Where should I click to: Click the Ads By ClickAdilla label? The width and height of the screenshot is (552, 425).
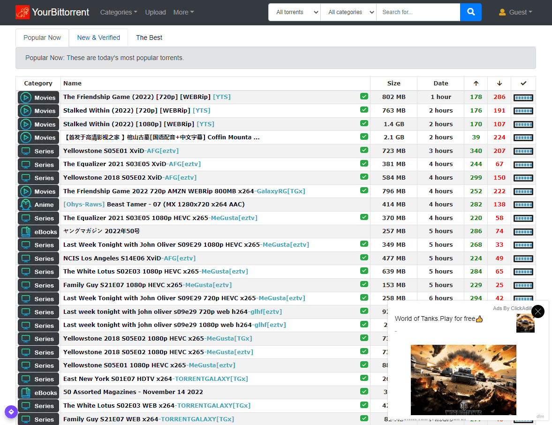click(512, 309)
